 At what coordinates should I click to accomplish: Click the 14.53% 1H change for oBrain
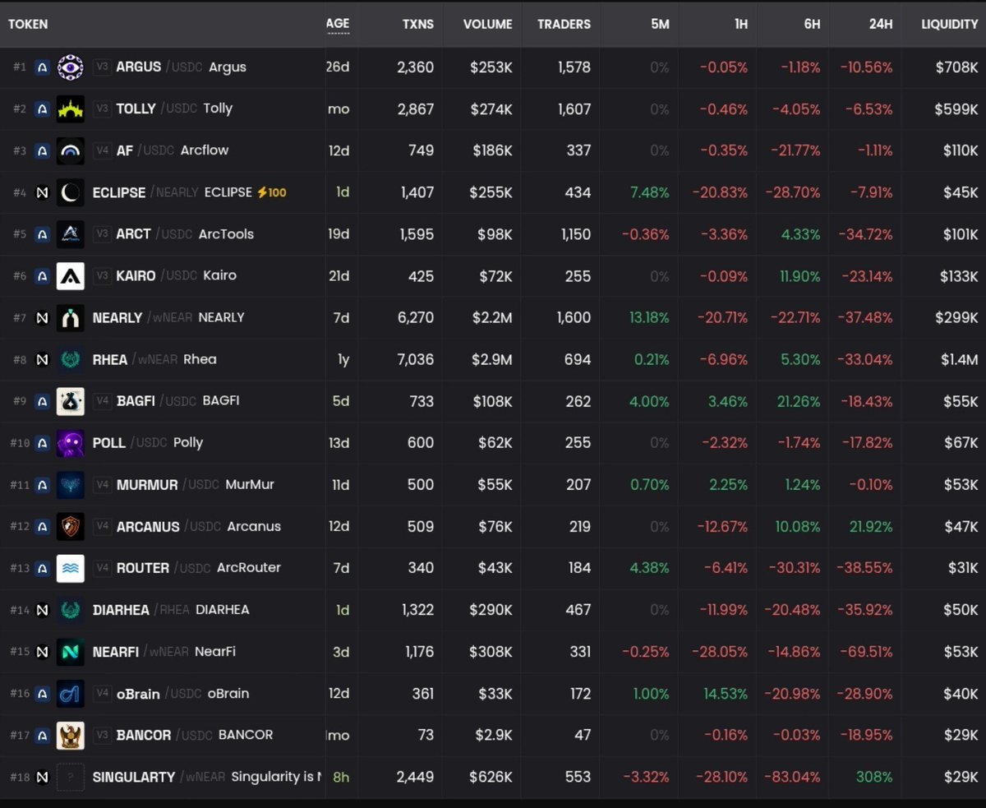(x=726, y=694)
